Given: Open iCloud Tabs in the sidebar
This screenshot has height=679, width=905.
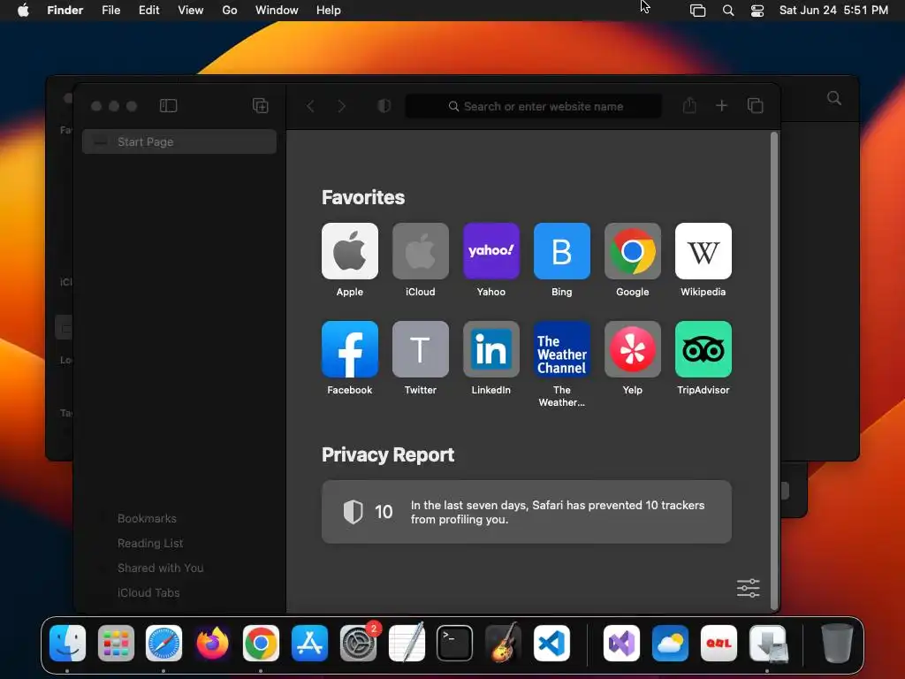Looking at the screenshot, I should [148, 593].
